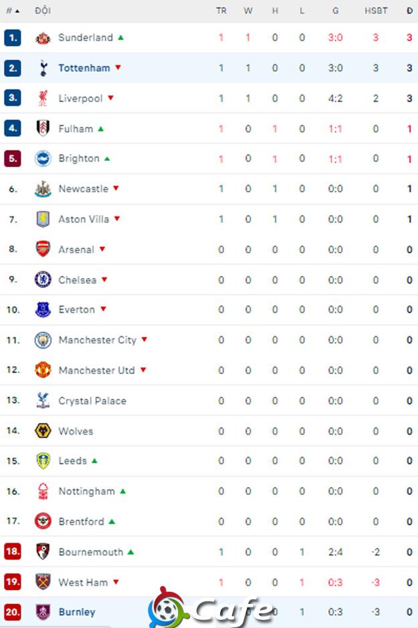Sort by the ĐỘI team column header
Viewport: 418px width, 628px height.
43,11
